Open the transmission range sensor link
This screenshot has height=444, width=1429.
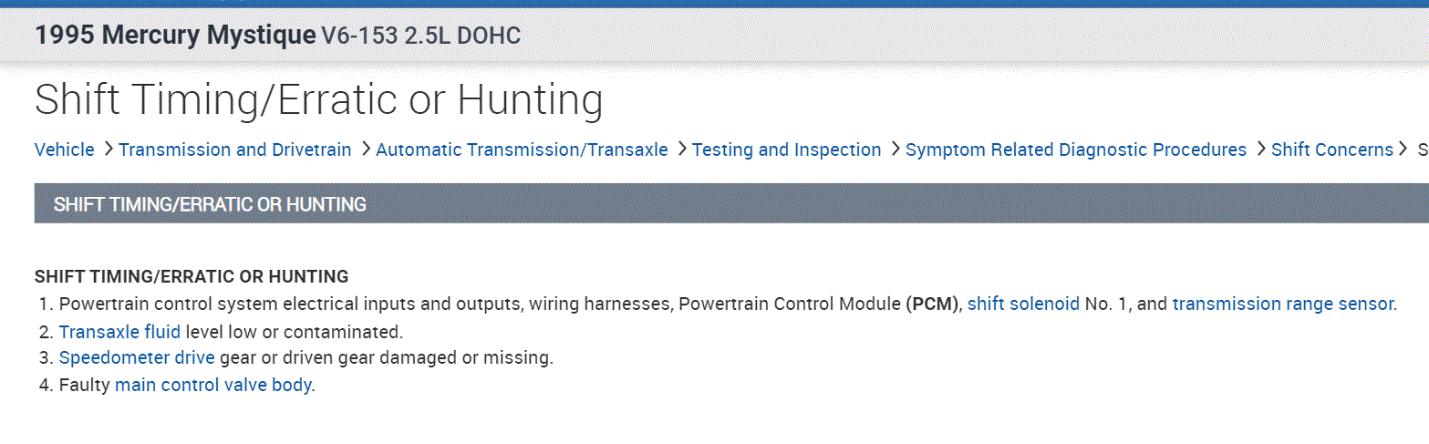point(1282,304)
